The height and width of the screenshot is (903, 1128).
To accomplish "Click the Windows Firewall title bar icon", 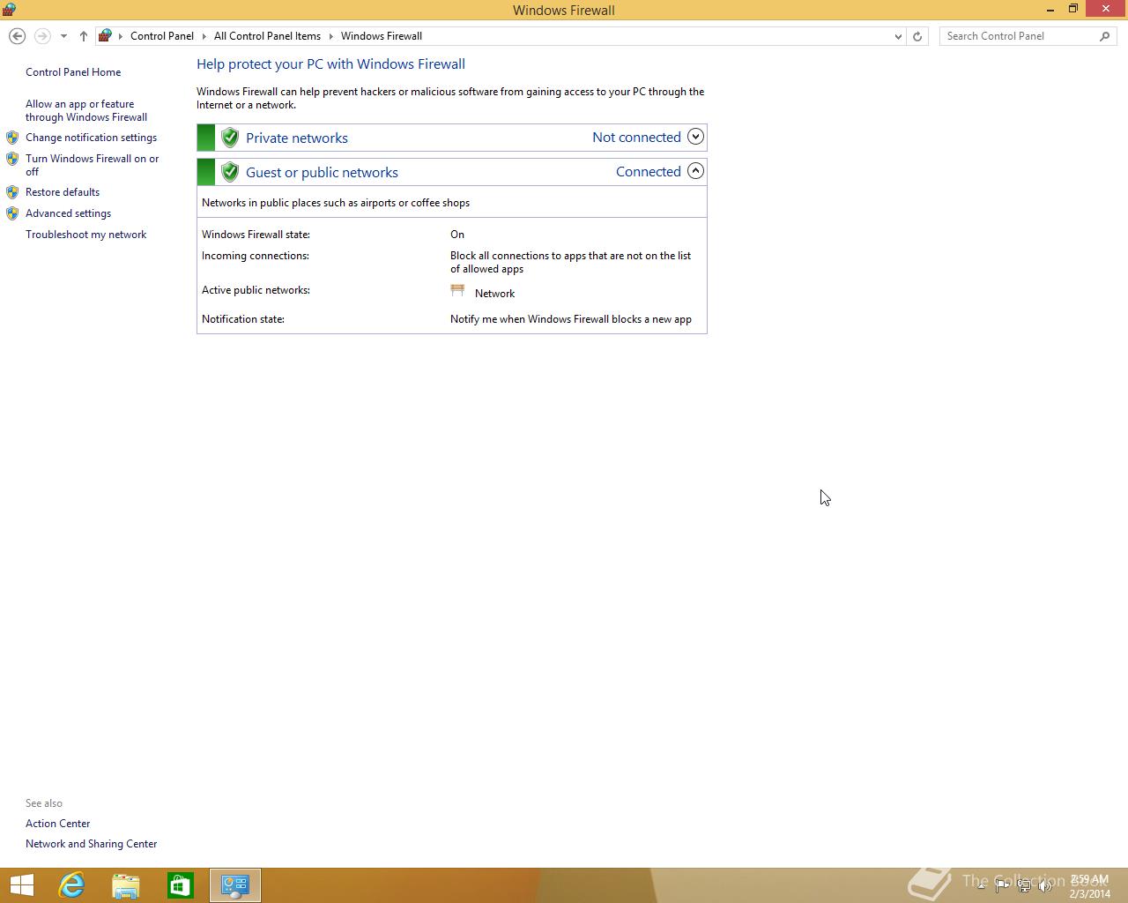I will [9, 10].
